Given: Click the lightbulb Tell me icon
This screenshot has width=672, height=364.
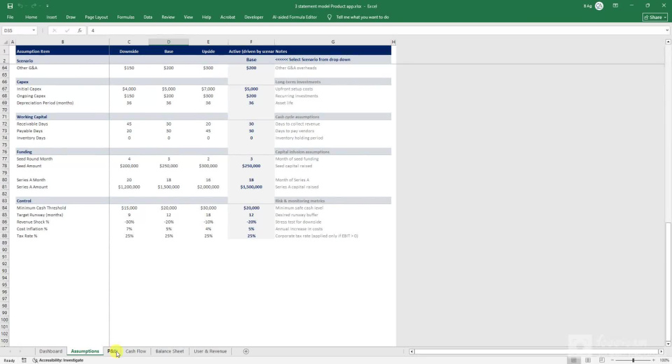Looking at the screenshot, I should pyautogui.click(x=329, y=17).
